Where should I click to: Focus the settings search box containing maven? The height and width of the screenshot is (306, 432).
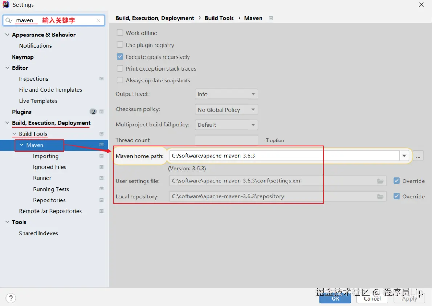pos(54,20)
